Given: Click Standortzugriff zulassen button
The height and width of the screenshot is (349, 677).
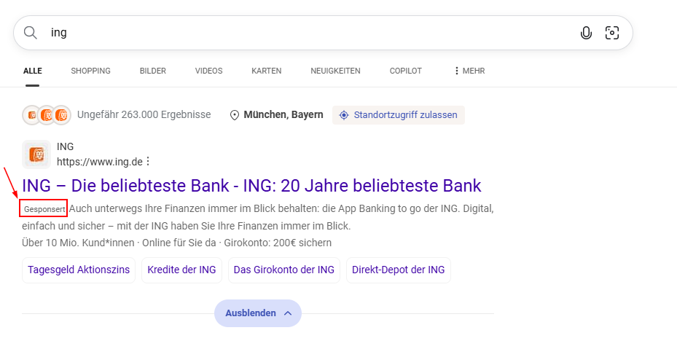Looking at the screenshot, I should [x=399, y=115].
